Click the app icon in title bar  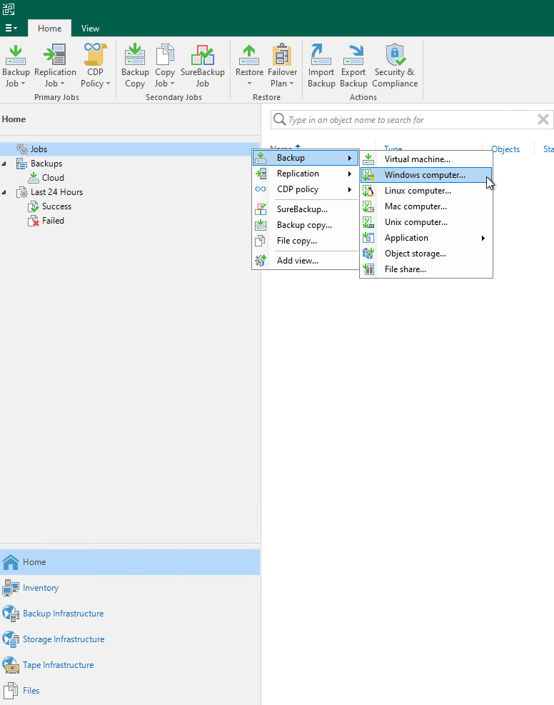click(9, 9)
